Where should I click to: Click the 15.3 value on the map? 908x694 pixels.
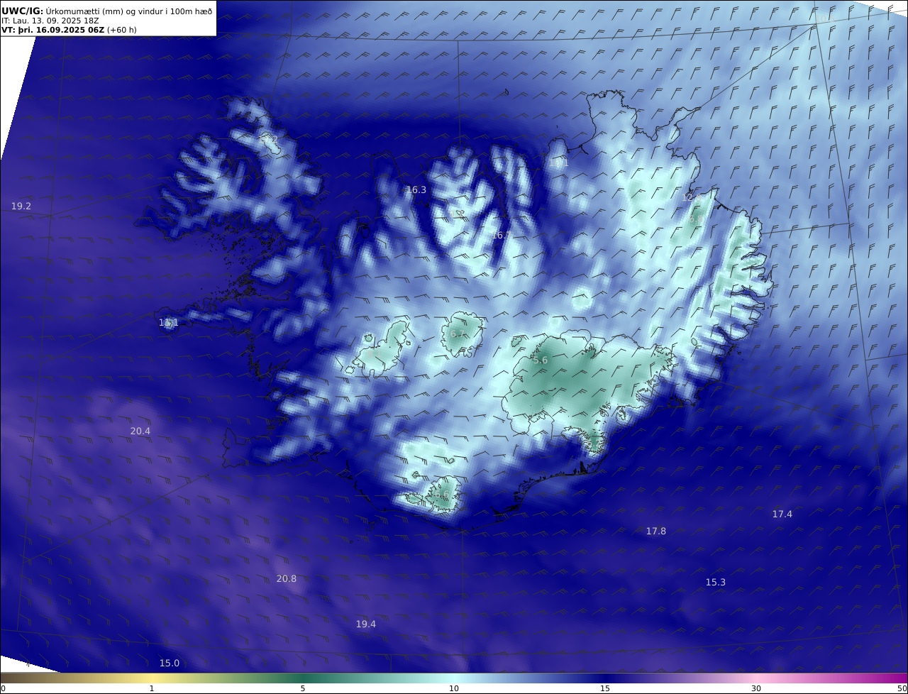click(716, 583)
